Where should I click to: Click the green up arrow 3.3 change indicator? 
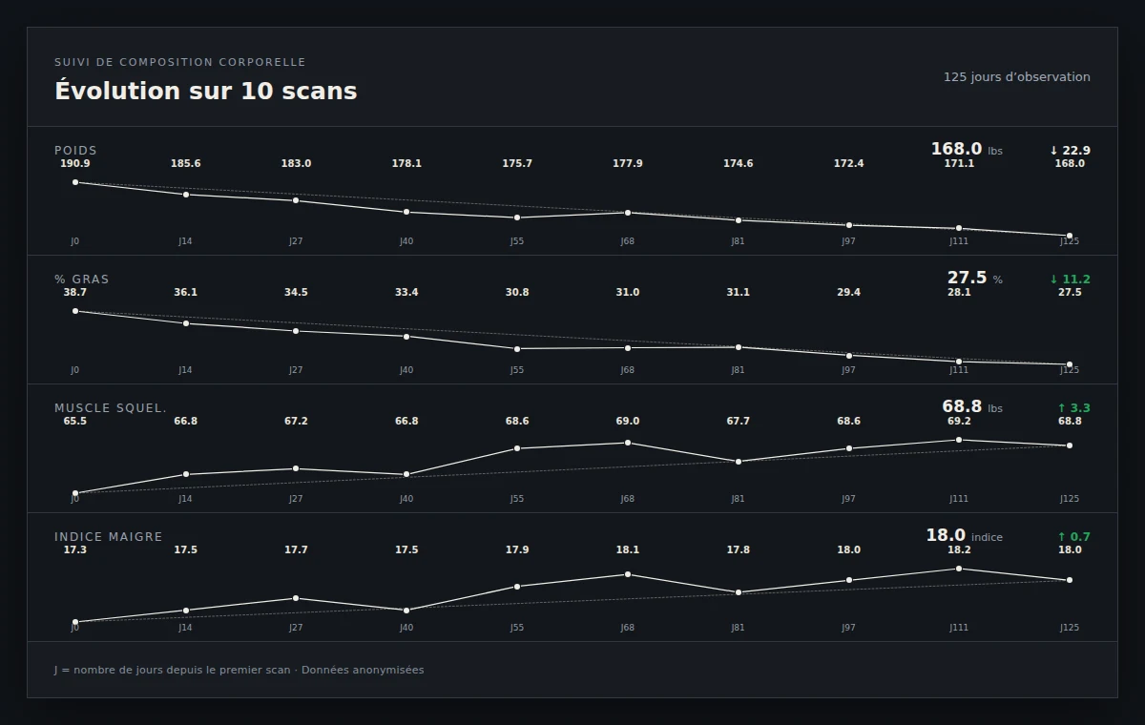click(x=1073, y=408)
